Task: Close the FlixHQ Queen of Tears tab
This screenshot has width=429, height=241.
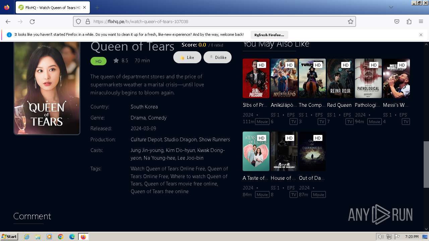Action: (84, 7)
